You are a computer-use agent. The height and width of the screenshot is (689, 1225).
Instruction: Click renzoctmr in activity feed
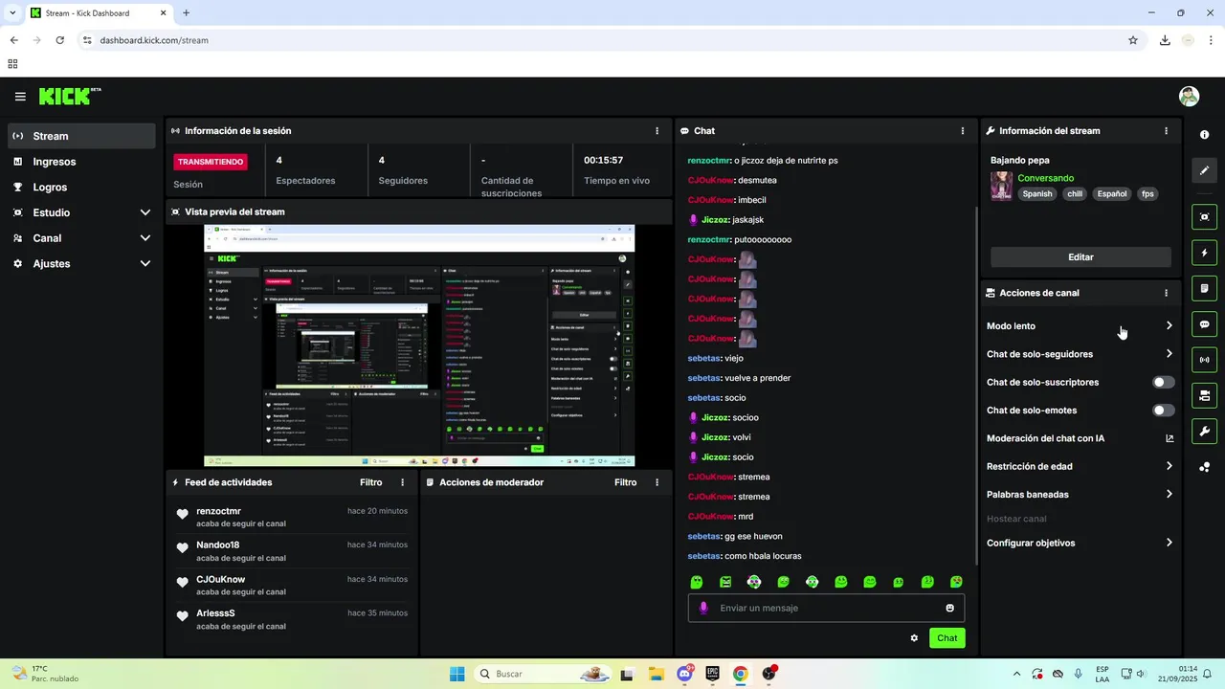218,511
